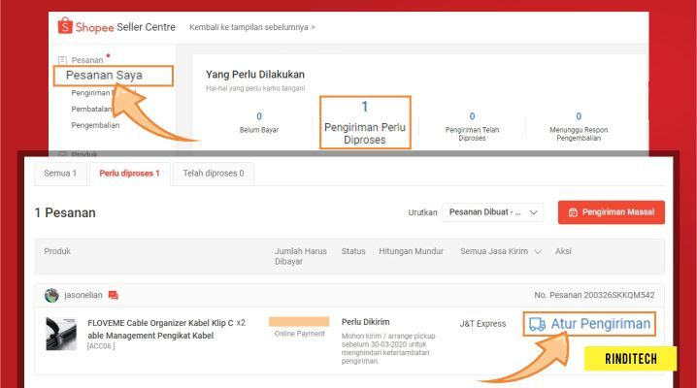The width and height of the screenshot is (697, 388).
Task: Click the Pesanan sidebar section icon
Action: (63, 60)
